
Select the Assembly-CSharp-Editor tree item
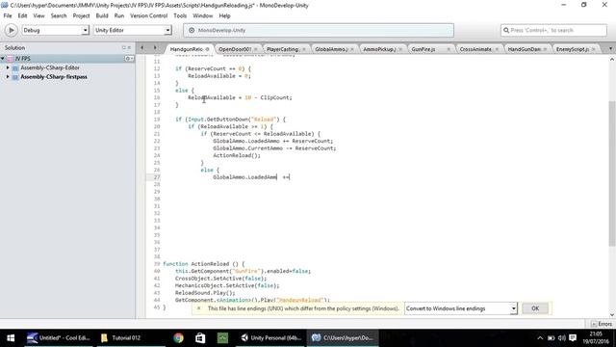[x=50, y=67]
